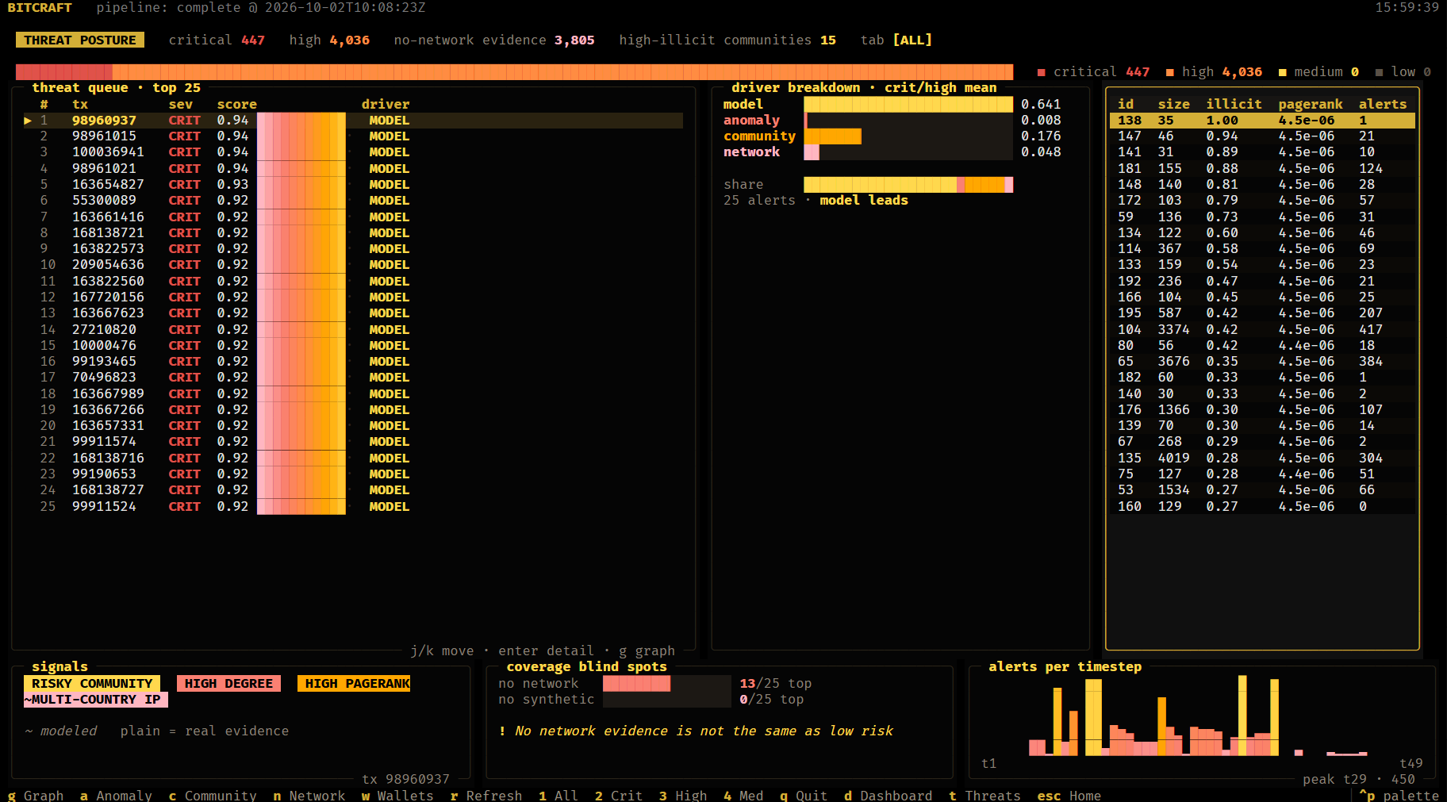Open the Community view in footer
The width and height of the screenshot is (1447, 802).
tap(213, 795)
